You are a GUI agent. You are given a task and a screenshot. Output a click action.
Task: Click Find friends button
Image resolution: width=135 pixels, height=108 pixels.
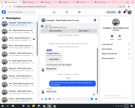coord(111,12)
